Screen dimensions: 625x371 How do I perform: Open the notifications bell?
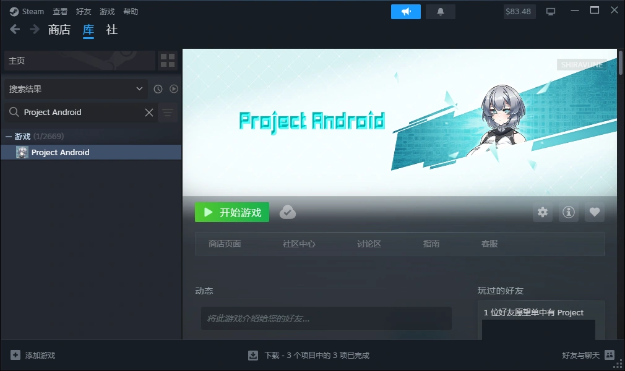pyautogui.click(x=441, y=12)
